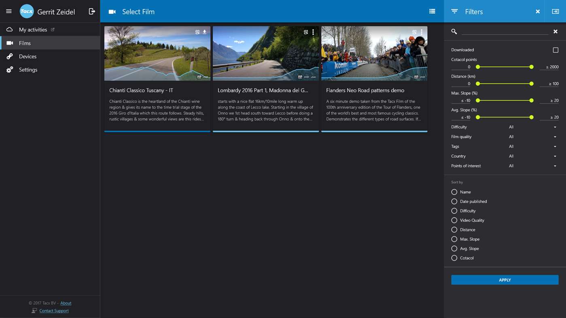The width and height of the screenshot is (566, 318).
Task: Select Lombardy 2016 Part 1 film thumbnail
Action: point(266,53)
